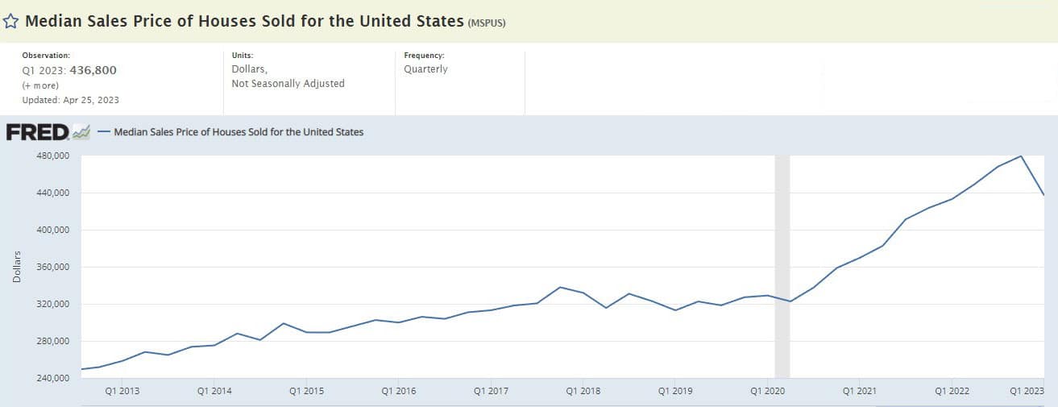Click the Not Seasonally Adjusted units text
Screen dimensions: 1058x407
tap(288, 84)
